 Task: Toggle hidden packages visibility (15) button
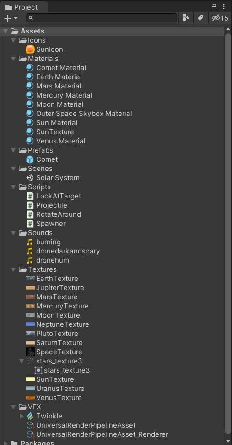[x=220, y=18]
